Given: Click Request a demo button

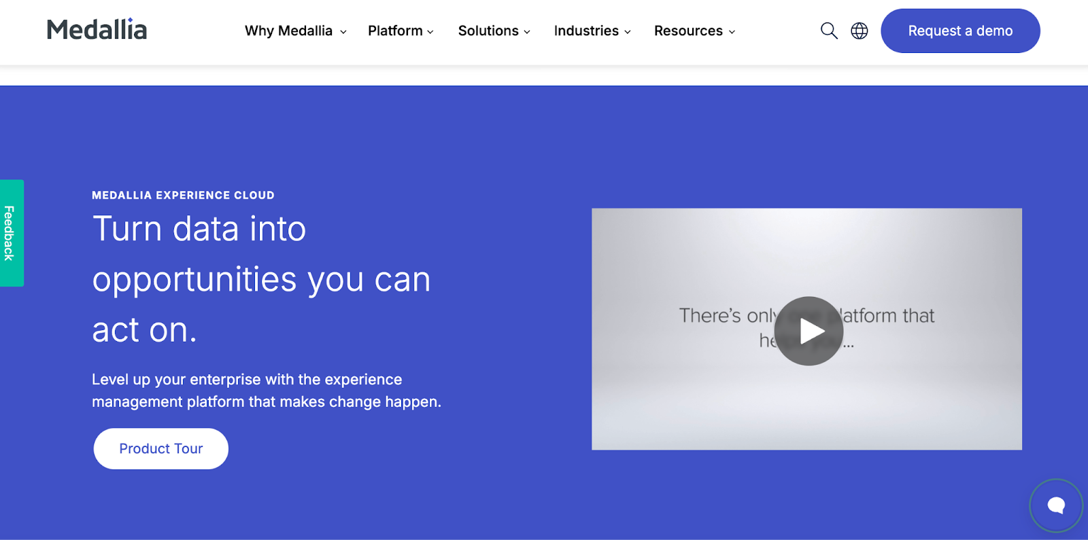Looking at the screenshot, I should click(x=960, y=31).
